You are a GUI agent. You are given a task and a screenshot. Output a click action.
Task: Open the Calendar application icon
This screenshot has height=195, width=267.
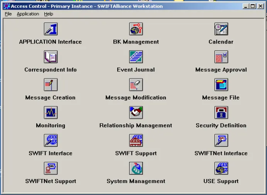pyautogui.click(x=221, y=29)
